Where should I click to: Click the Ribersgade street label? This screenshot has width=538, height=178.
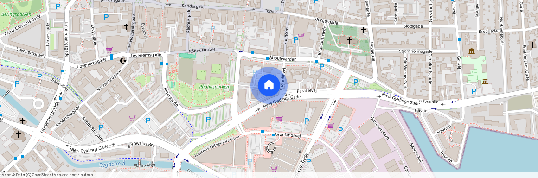[x=171, y=97]
